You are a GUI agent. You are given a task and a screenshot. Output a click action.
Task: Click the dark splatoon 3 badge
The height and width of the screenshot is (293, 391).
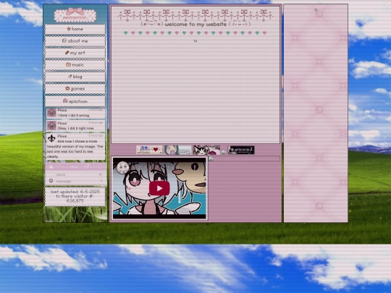click(241, 150)
